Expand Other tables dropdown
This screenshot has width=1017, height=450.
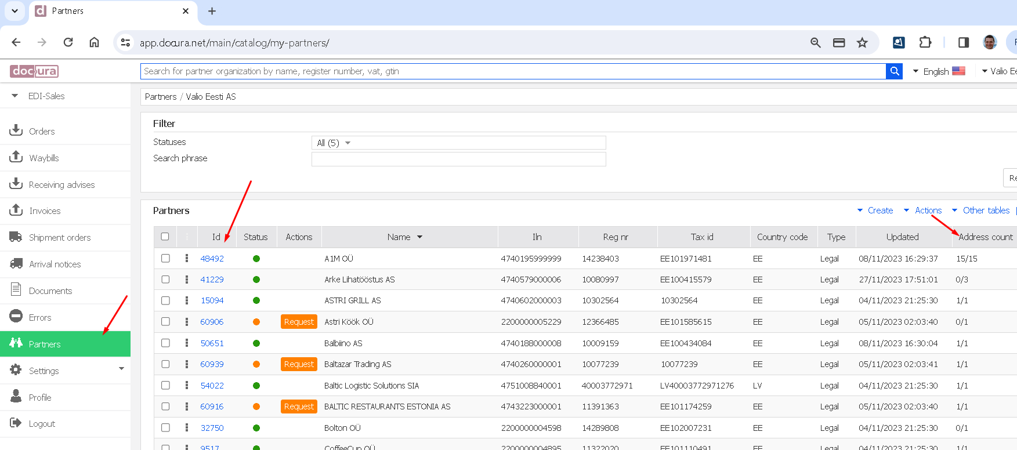click(x=980, y=211)
